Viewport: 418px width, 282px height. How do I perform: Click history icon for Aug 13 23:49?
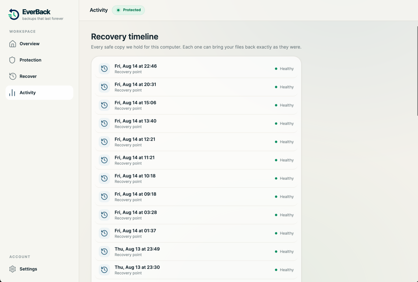pyautogui.click(x=104, y=252)
